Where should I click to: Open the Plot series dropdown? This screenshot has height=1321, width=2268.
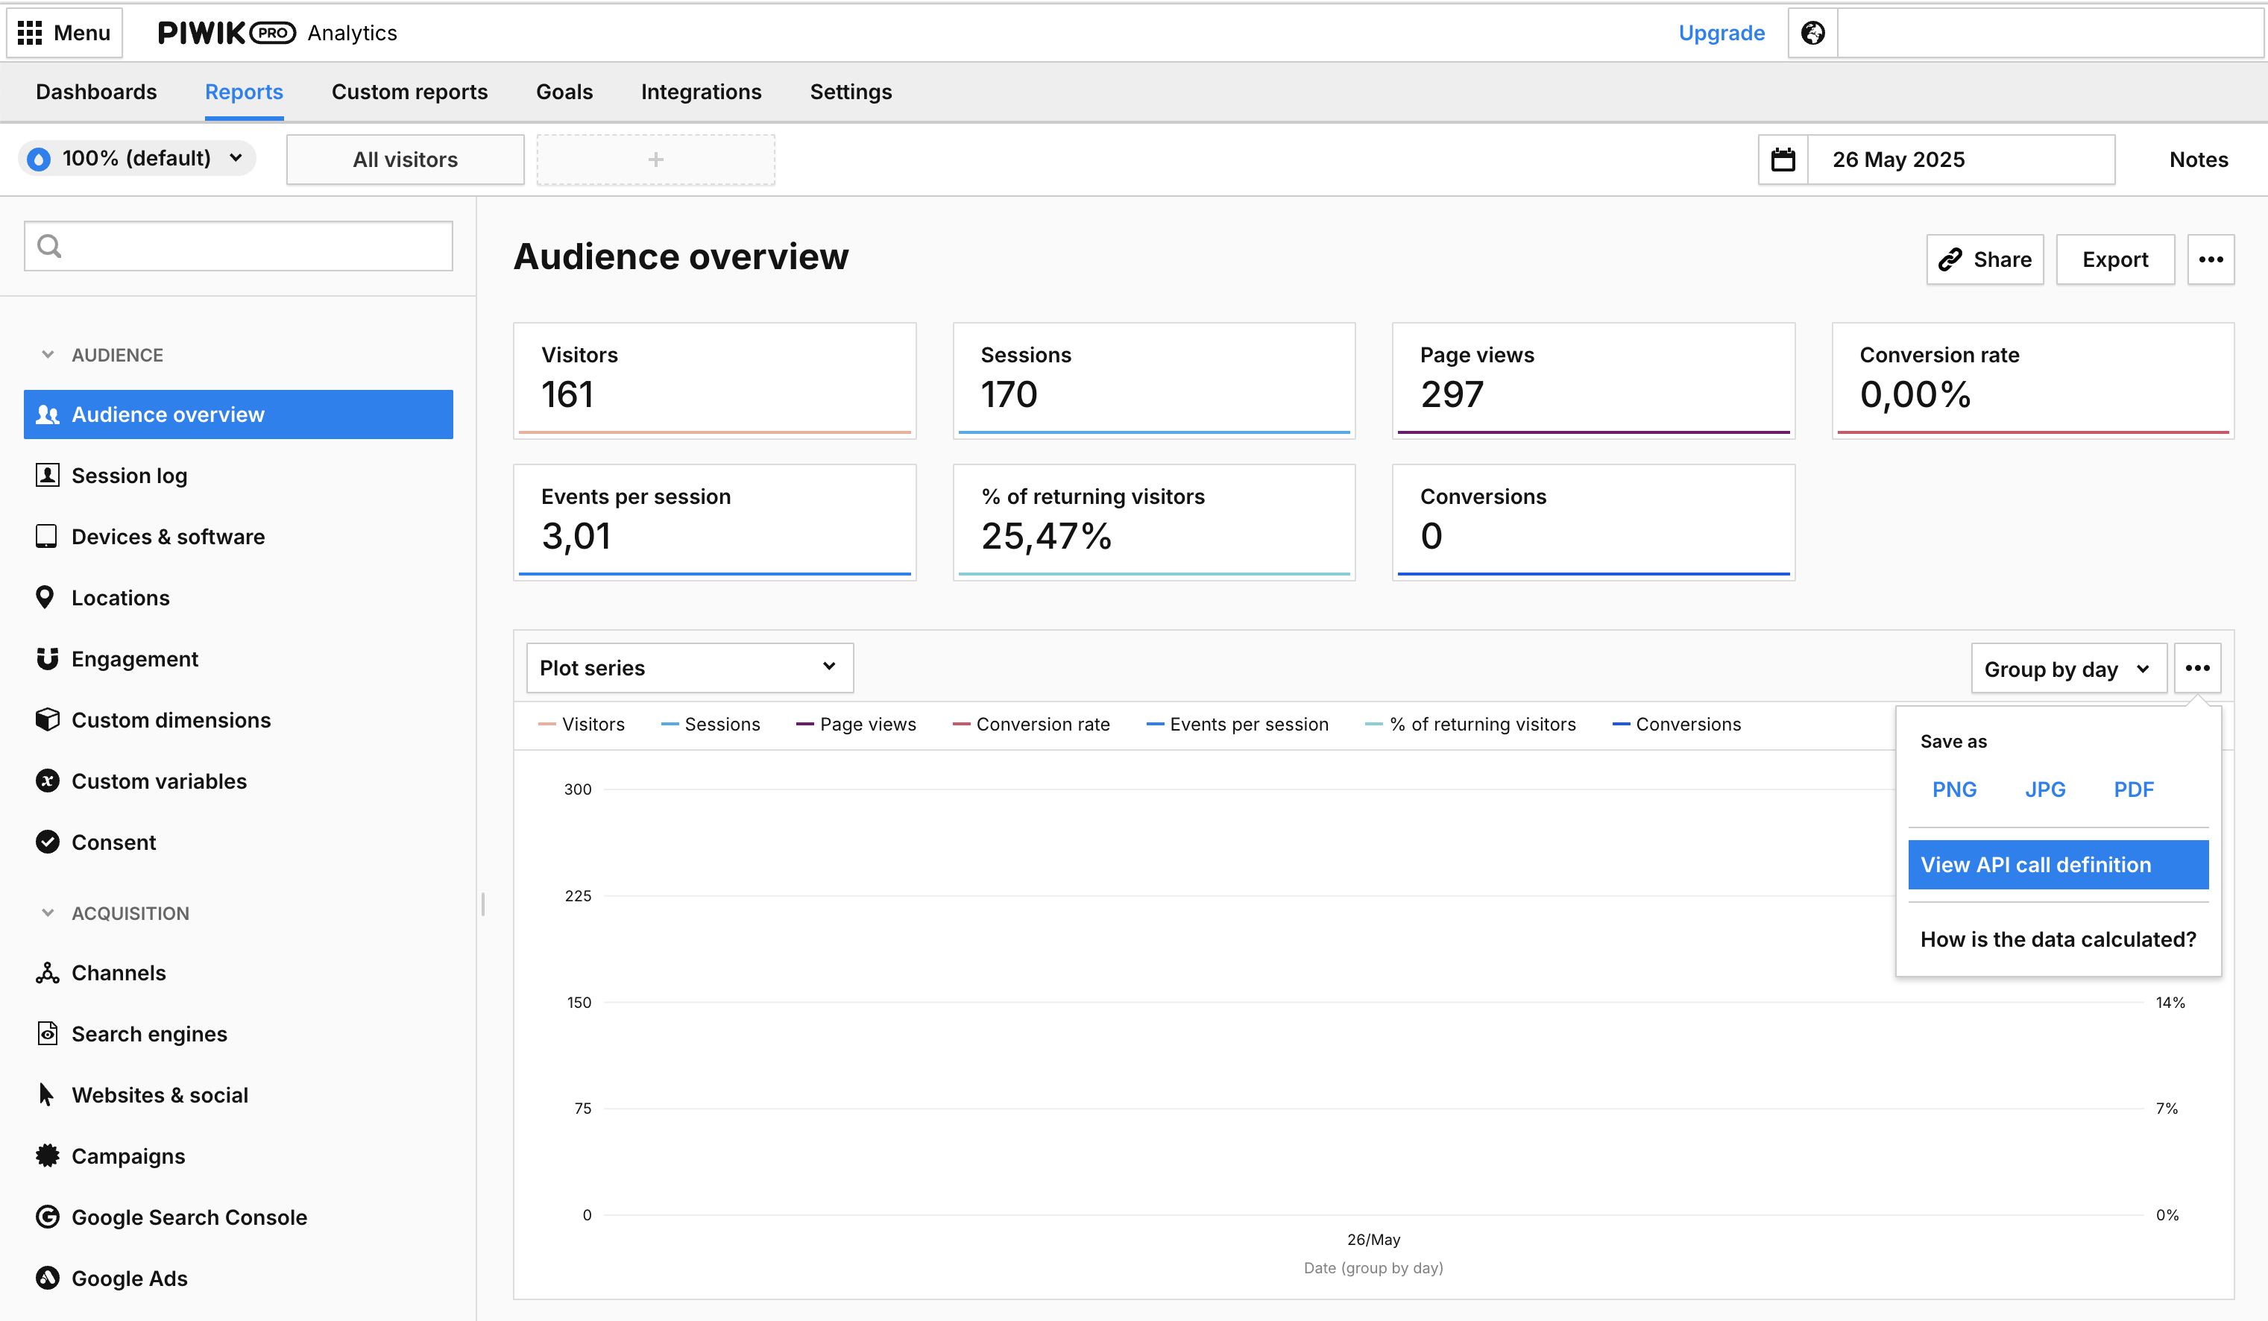click(x=690, y=669)
